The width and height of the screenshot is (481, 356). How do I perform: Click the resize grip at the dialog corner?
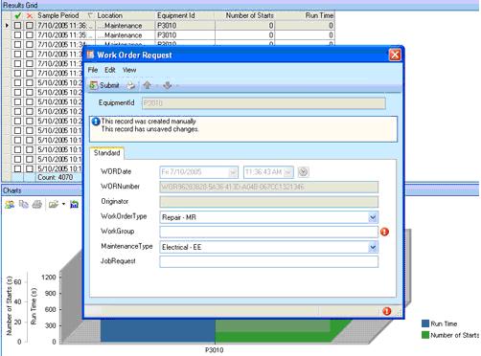(399, 314)
